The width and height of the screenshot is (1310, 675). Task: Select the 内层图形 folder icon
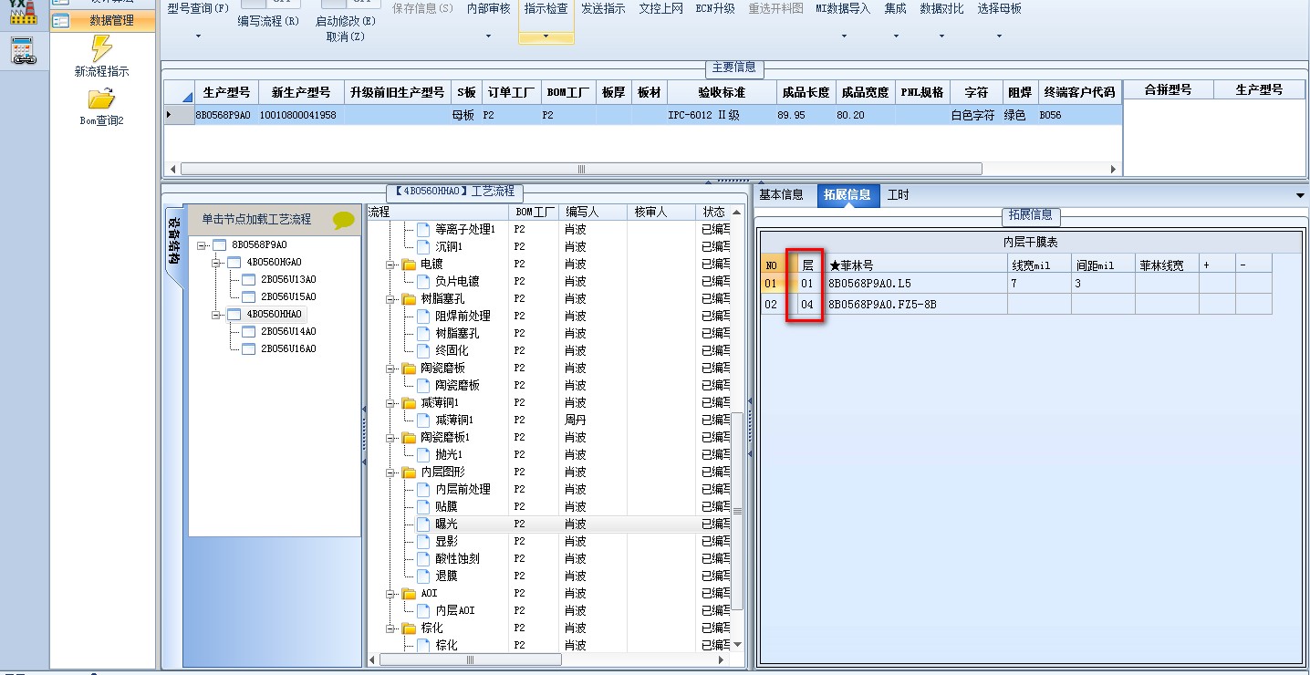tap(409, 472)
